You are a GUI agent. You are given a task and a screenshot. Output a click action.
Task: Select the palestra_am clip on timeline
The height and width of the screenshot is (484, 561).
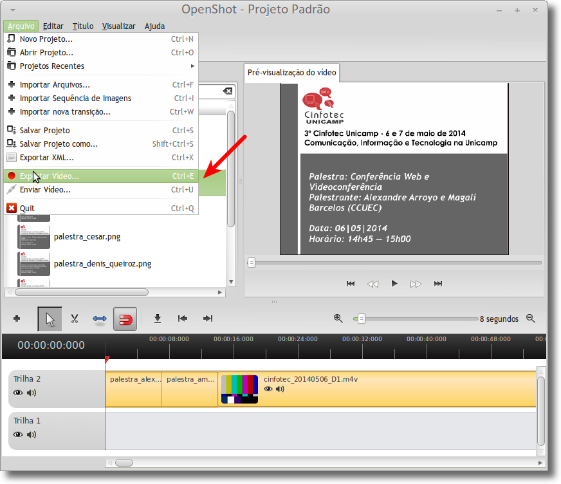click(x=190, y=389)
